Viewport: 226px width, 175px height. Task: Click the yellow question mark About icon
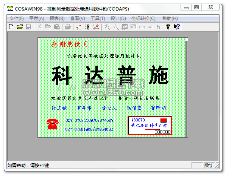click(168, 27)
